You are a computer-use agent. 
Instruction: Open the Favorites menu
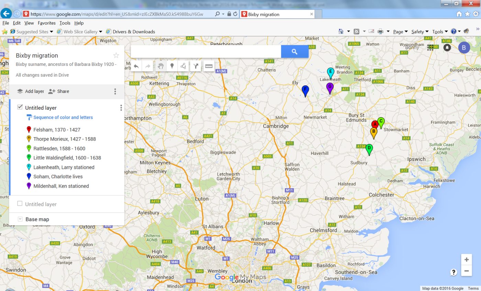[47, 23]
